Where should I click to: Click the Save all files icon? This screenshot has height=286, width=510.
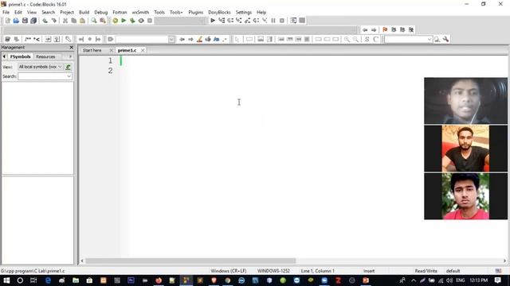33,21
